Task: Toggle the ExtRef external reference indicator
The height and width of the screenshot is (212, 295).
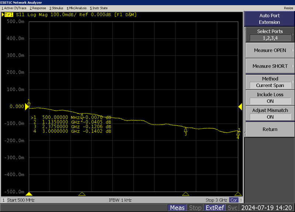Action: click(x=215, y=208)
